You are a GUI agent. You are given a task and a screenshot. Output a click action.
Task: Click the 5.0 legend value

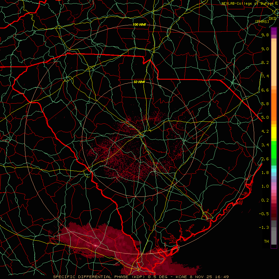[x=265, y=117]
